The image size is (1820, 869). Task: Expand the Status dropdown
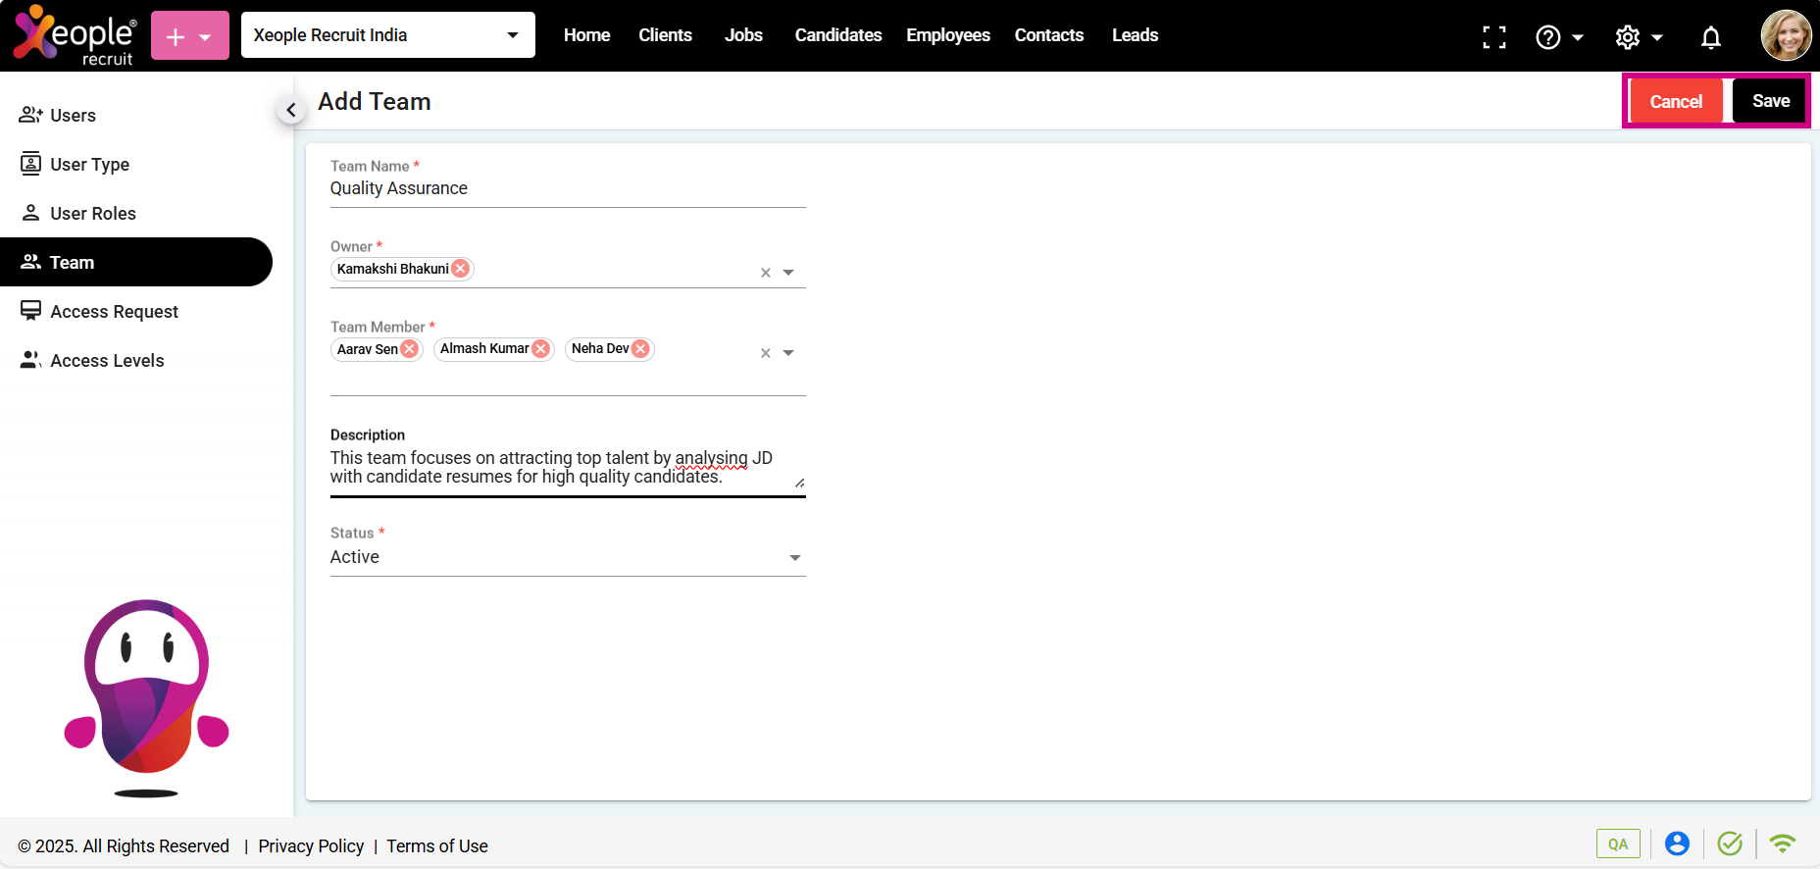pyautogui.click(x=794, y=558)
